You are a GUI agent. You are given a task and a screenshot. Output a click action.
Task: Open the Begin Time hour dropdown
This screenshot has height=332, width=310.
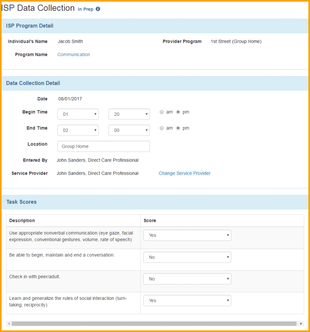click(x=78, y=114)
